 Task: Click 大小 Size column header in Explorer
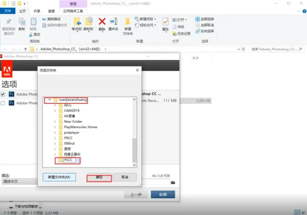click(x=201, y=58)
